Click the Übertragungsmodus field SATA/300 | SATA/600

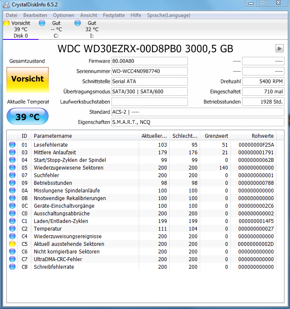pos(150,92)
